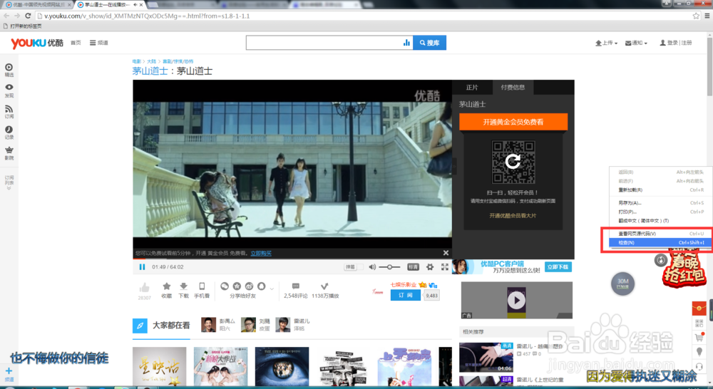
Task: Click the 立即下载 PC client button
Action: (x=558, y=266)
